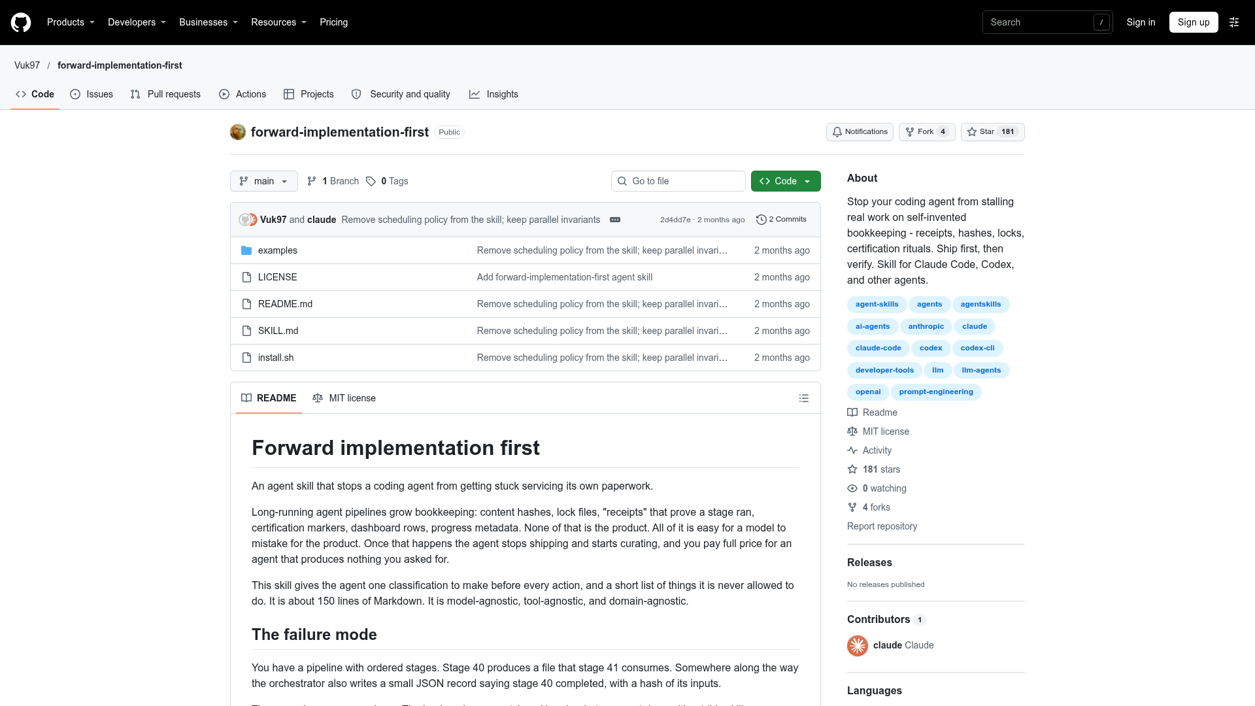Click the Sign in link

pyautogui.click(x=1141, y=22)
